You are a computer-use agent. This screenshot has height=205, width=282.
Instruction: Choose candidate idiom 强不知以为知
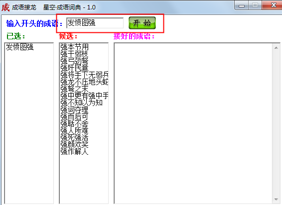[82, 103]
